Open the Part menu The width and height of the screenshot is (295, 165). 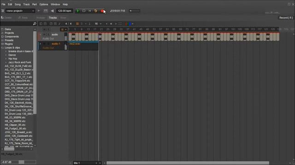tap(35, 4)
